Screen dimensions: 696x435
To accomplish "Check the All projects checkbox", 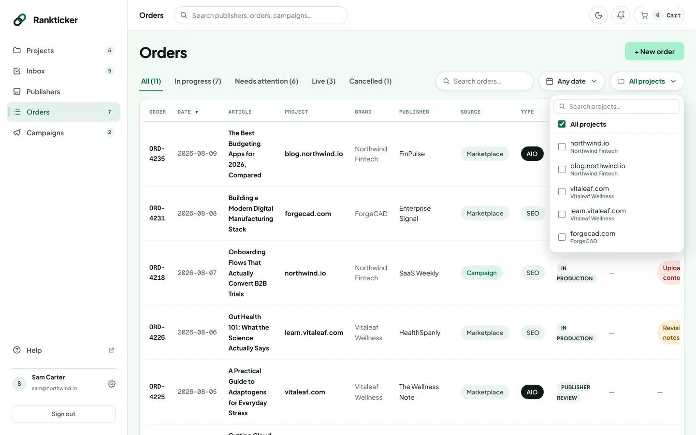I will [x=562, y=124].
